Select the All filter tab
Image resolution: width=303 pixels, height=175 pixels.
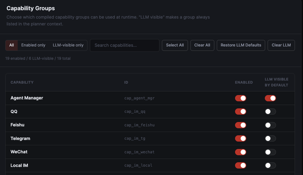(x=11, y=45)
